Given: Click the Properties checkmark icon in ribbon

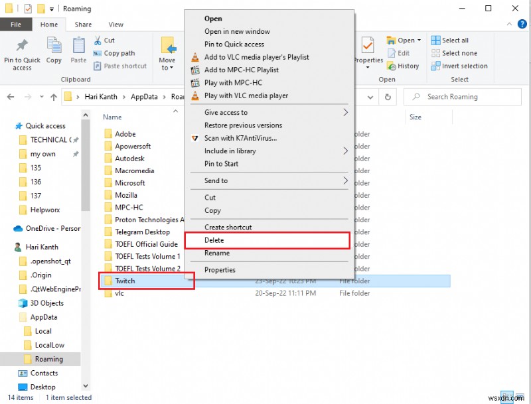Looking at the screenshot, I should (368, 46).
